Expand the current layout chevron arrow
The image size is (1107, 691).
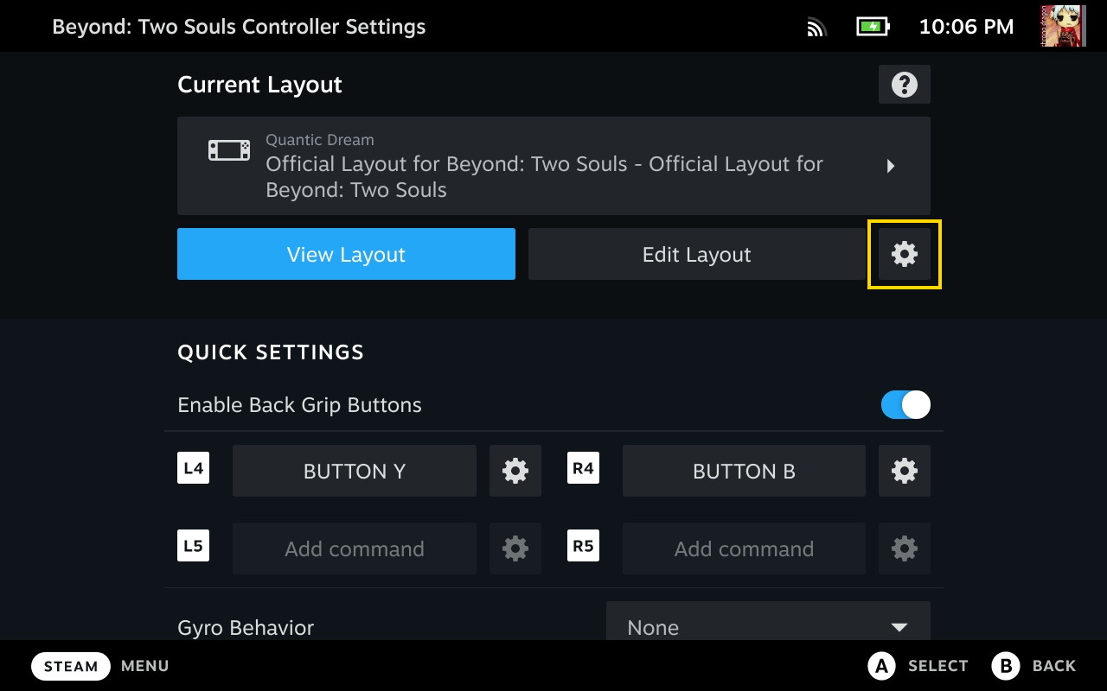tap(891, 166)
